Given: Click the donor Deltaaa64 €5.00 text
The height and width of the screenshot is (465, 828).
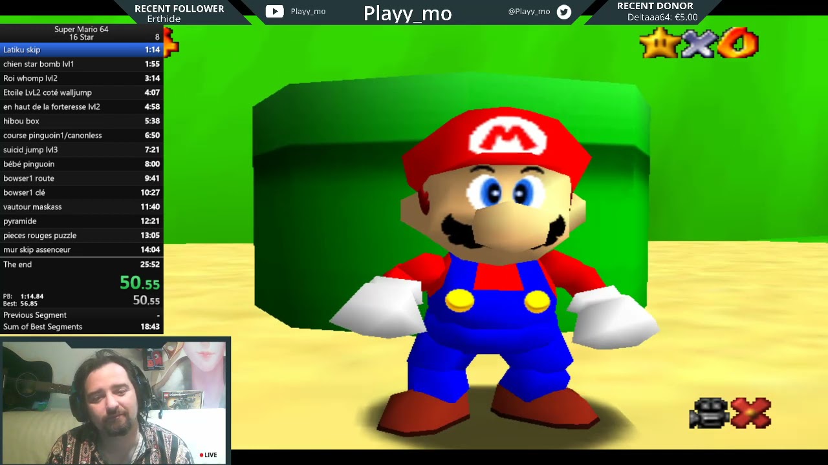Looking at the screenshot, I should pos(662,17).
